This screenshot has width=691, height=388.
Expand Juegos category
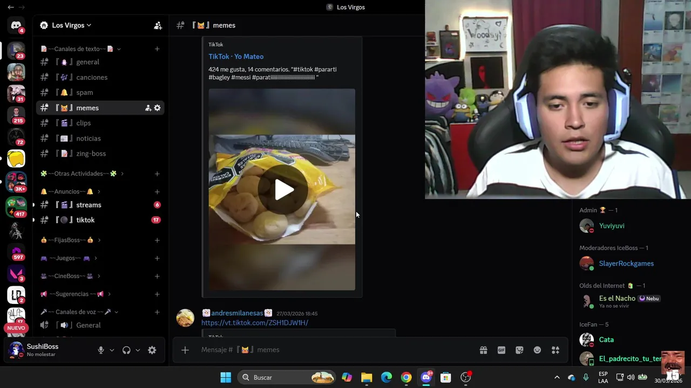click(x=69, y=258)
